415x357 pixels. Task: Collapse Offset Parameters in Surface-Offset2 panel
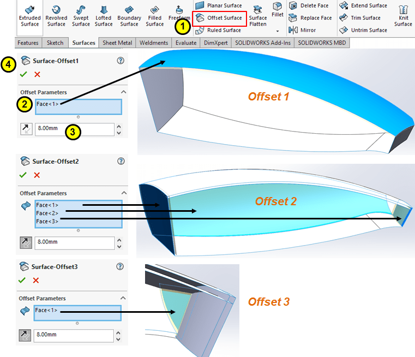click(x=123, y=193)
